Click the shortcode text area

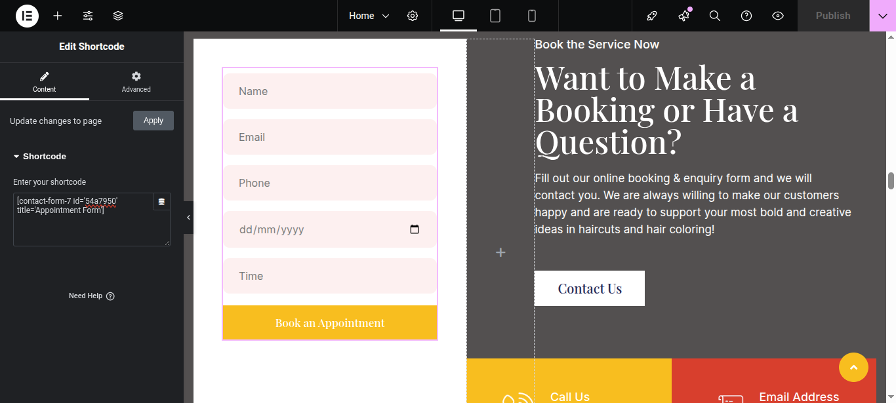coord(92,220)
